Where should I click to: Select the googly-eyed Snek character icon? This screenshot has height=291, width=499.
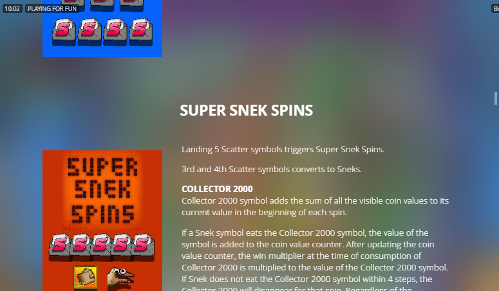[x=120, y=278]
